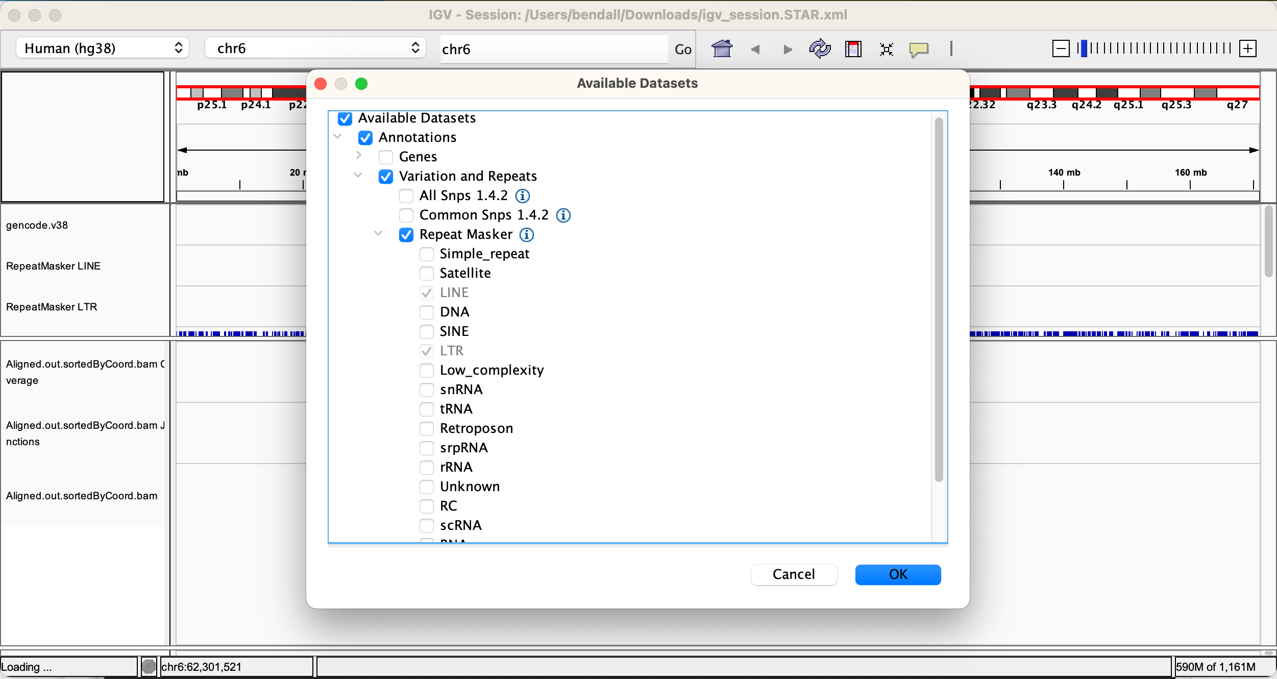The height and width of the screenshot is (679, 1277).
Task: Click the vertical line toolbar icon
Action: tap(951, 49)
